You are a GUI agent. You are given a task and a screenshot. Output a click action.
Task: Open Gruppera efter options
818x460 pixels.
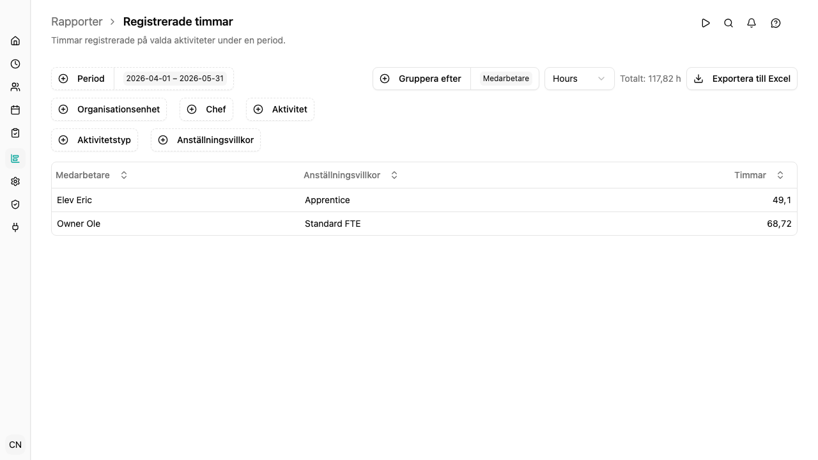(x=422, y=79)
